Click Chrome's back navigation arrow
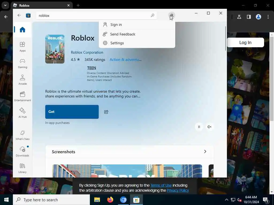The height and width of the screenshot is (205, 274). pos(6,17)
